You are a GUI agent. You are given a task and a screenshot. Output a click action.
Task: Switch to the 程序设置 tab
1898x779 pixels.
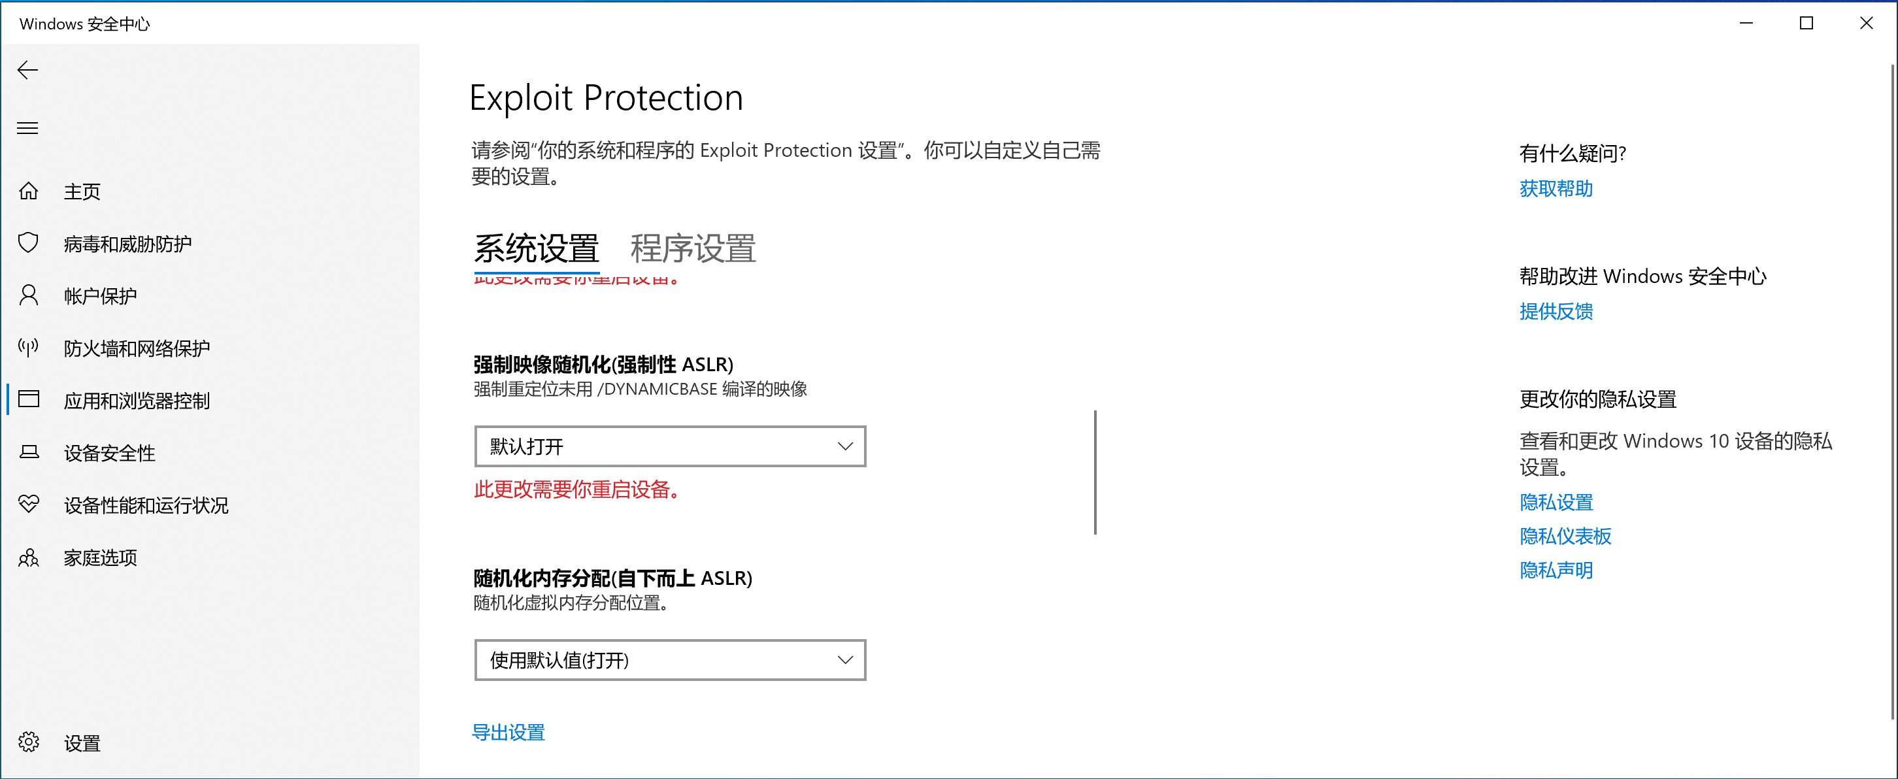[693, 248]
